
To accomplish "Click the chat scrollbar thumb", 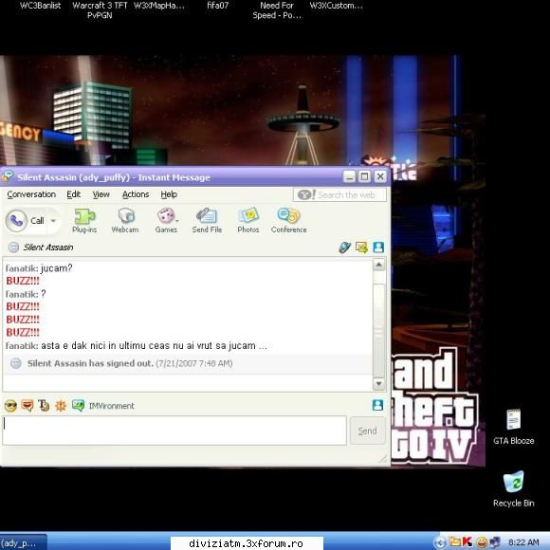I will point(378,331).
